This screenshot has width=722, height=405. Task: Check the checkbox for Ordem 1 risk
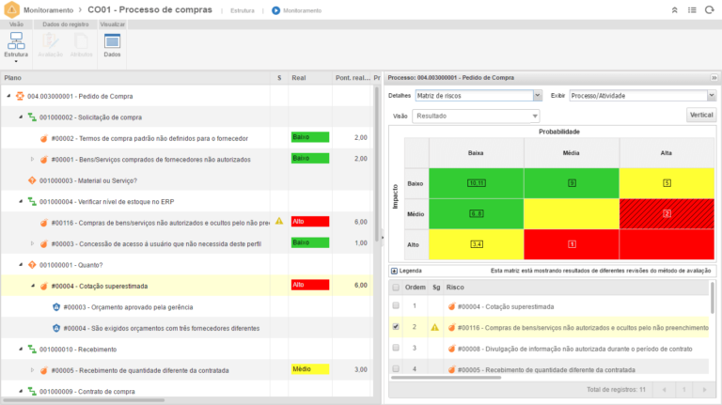tap(396, 306)
